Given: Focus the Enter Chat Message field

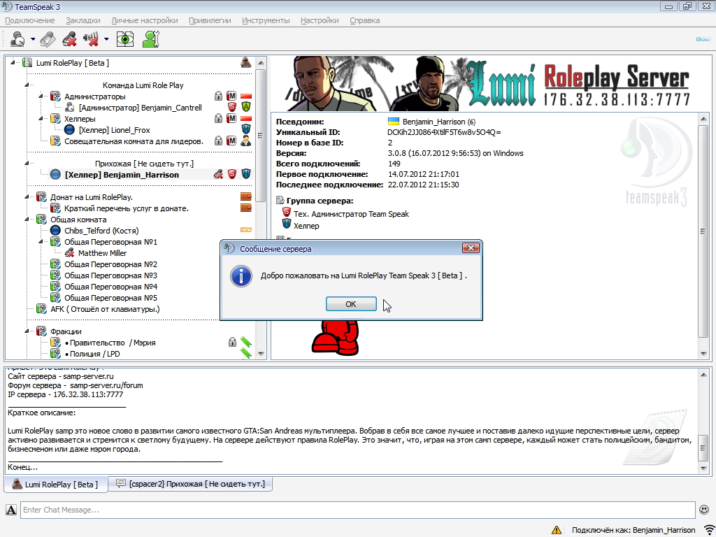Looking at the screenshot, I should (357, 510).
